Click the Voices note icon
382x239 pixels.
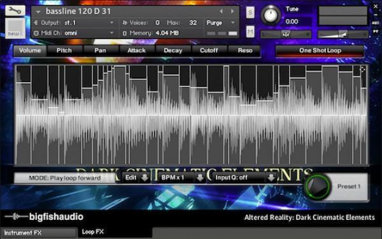125,23
